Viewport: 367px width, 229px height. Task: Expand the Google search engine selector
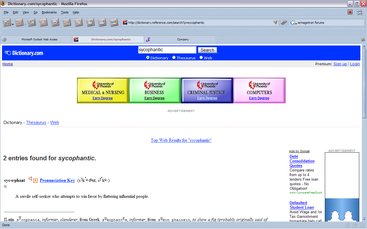click(293, 23)
